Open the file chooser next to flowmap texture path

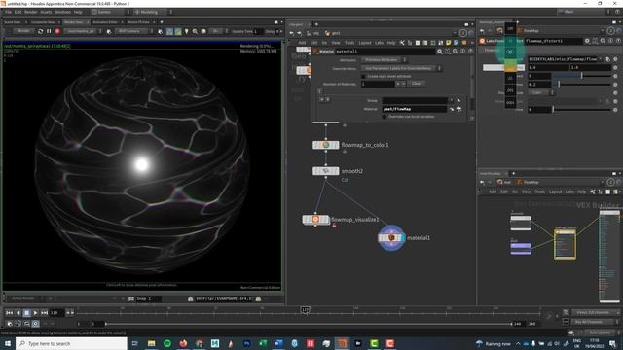coord(607,59)
